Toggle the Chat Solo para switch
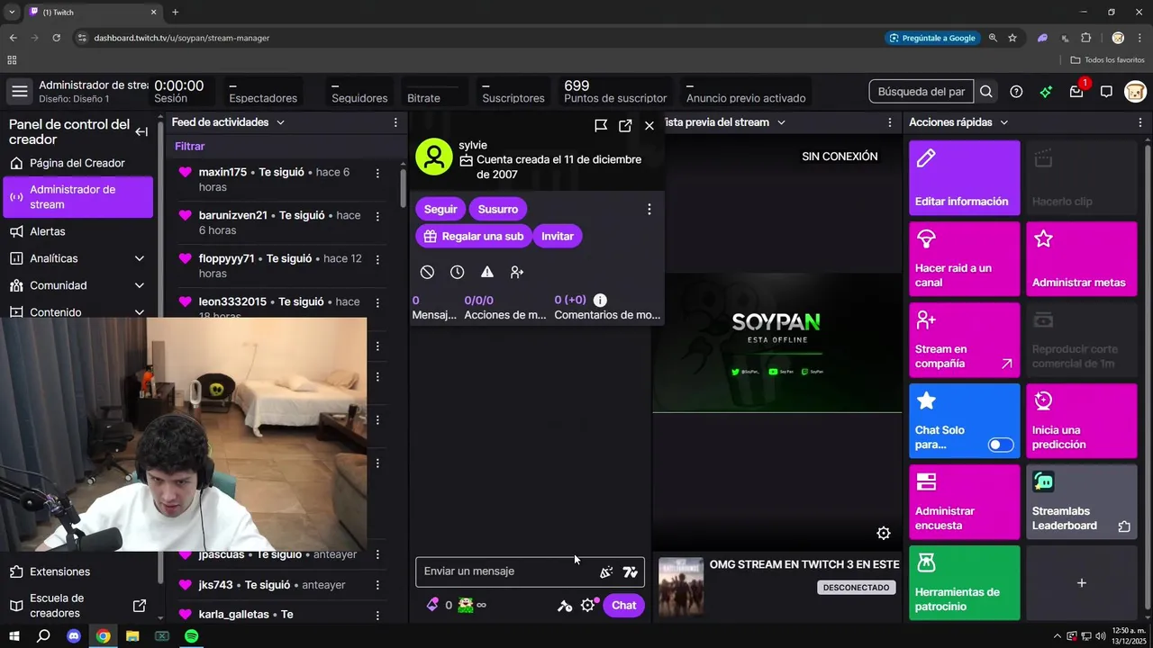 (x=1001, y=445)
